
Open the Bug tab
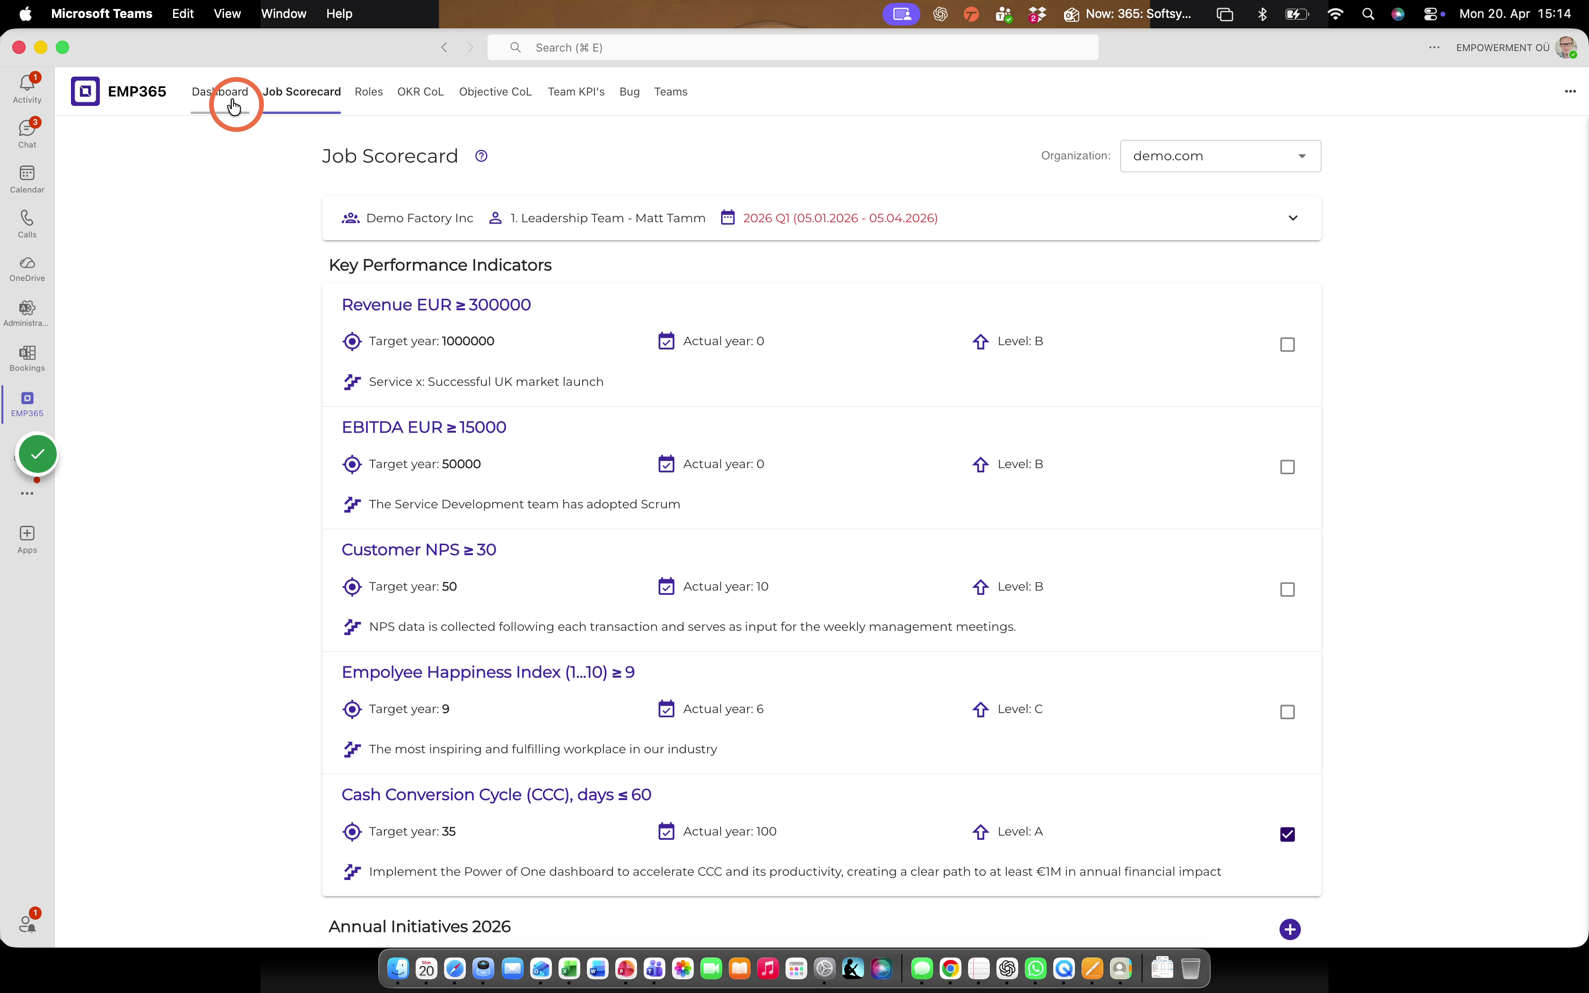click(629, 92)
